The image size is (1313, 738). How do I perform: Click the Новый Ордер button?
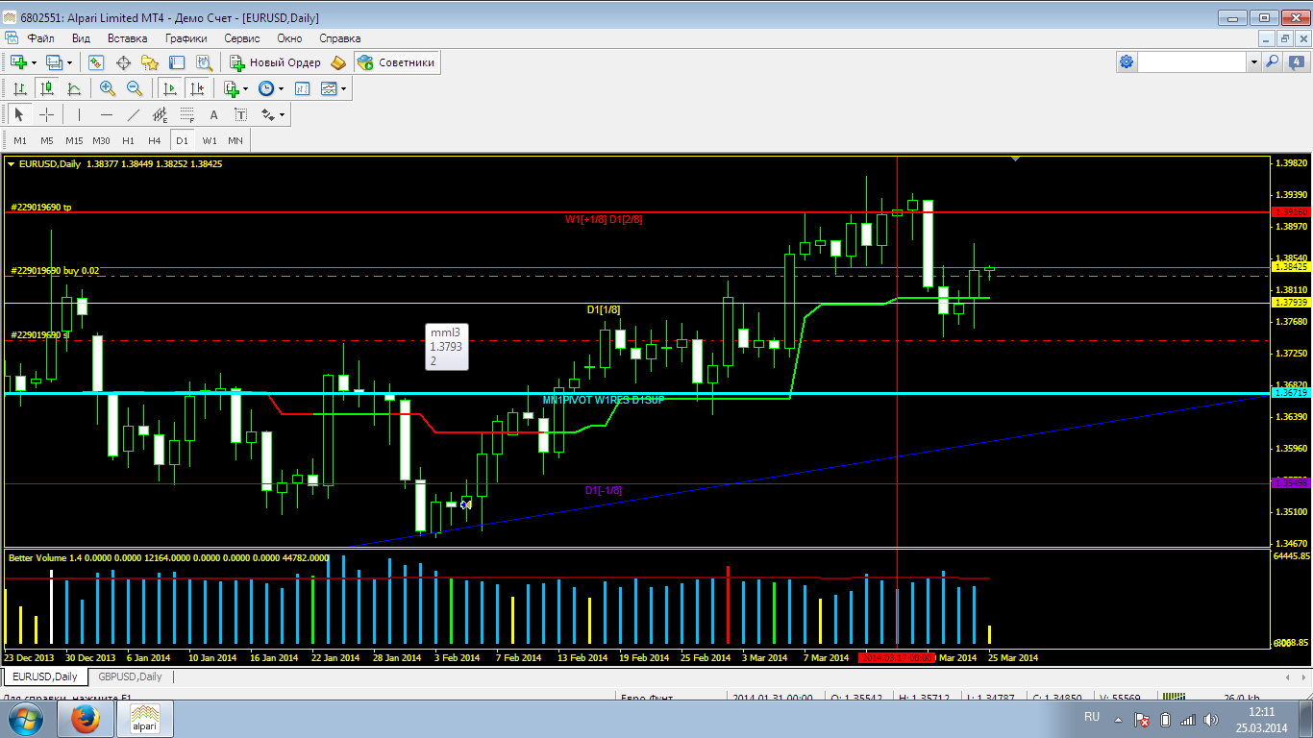(275, 62)
